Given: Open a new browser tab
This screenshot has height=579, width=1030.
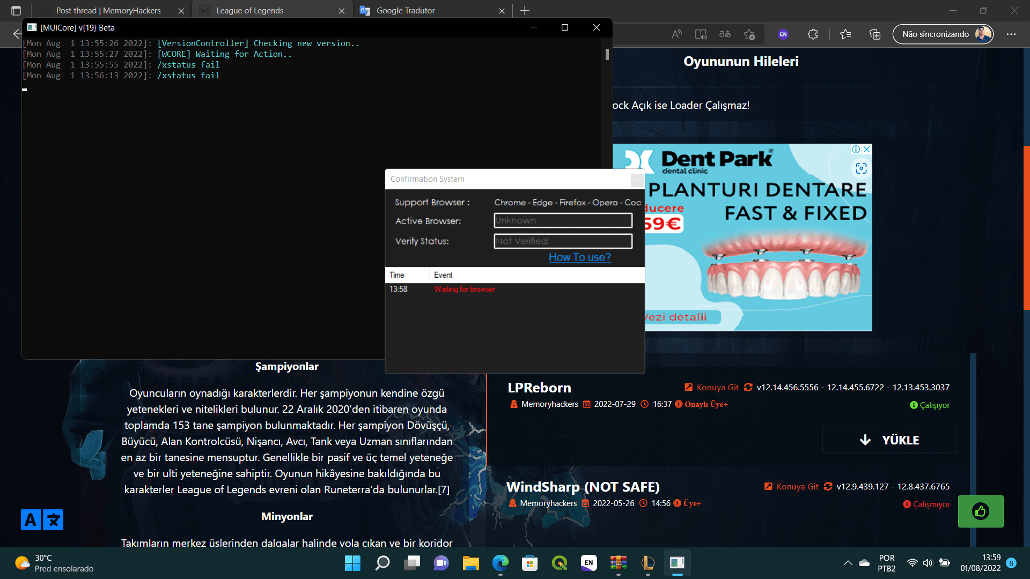Looking at the screenshot, I should pos(525,10).
